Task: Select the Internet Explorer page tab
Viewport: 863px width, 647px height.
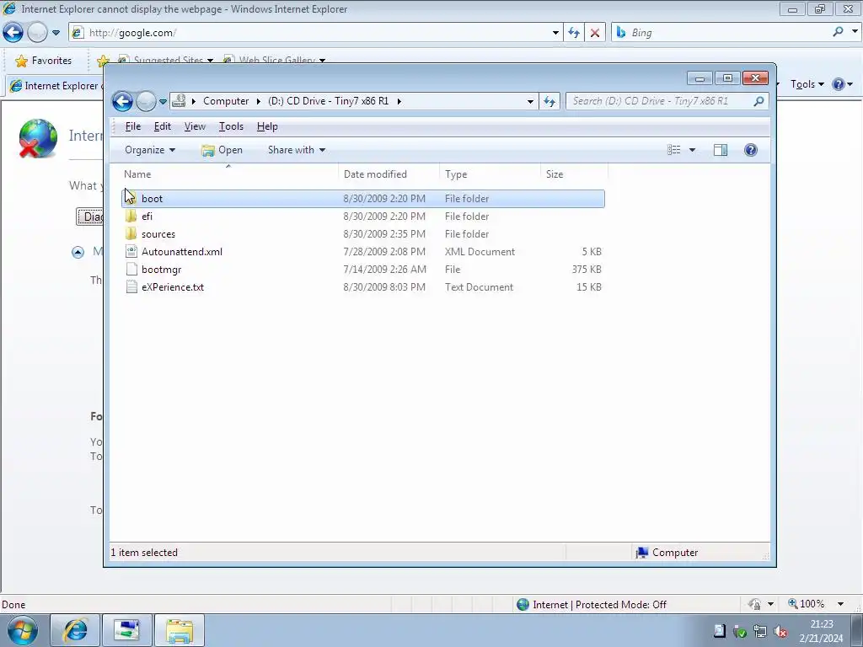Action: [55, 86]
